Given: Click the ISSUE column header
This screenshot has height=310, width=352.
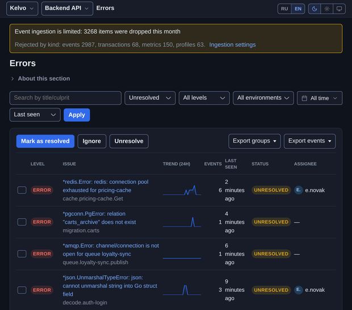Looking at the screenshot, I should click(x=69, y=164).
